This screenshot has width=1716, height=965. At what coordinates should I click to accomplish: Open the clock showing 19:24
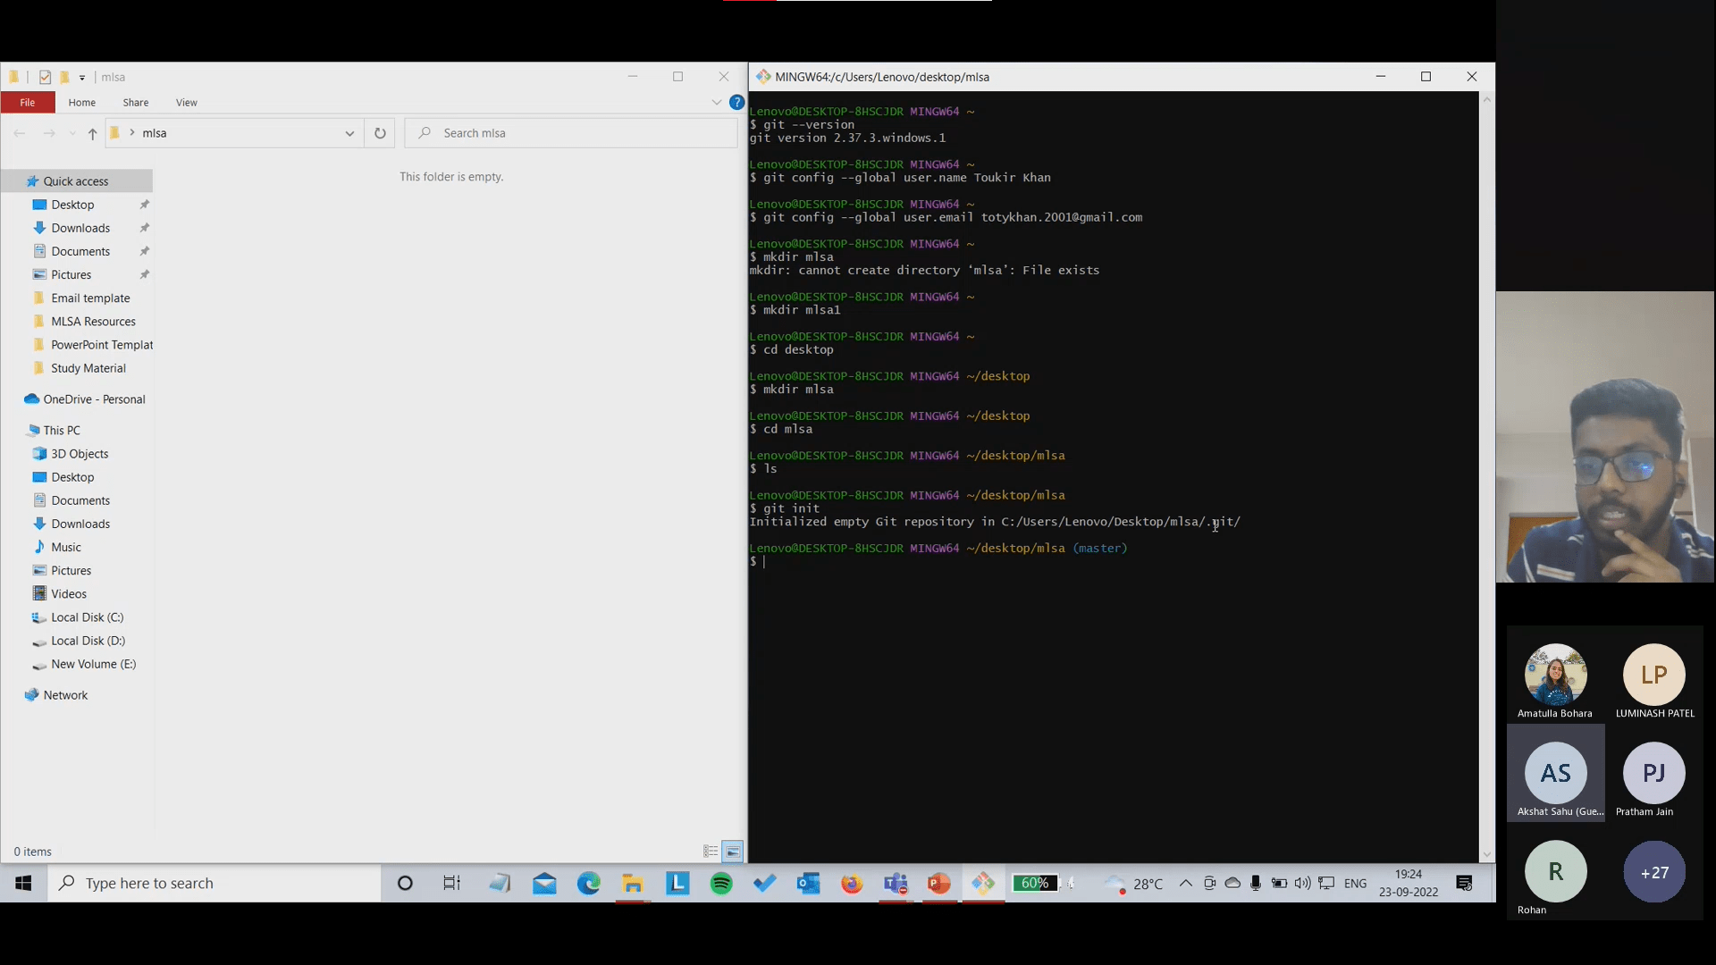point(1409,883)
